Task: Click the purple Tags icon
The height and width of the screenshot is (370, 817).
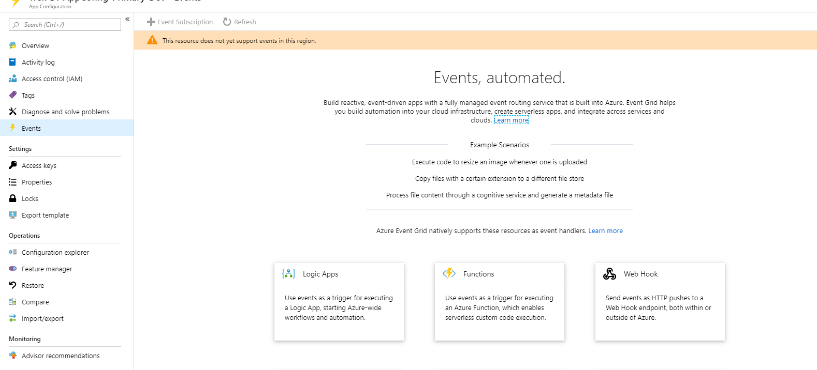Action: point(13,95)
